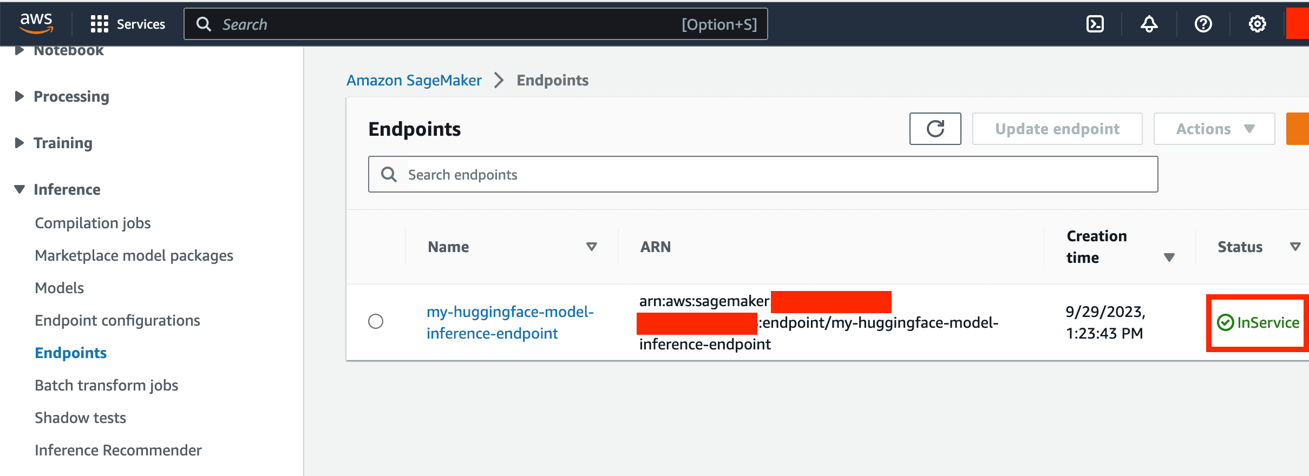Sort by Name column arrow

tap(592, 247)
